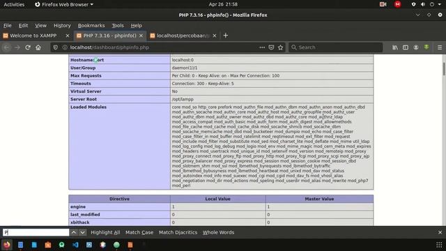Expand the Firefox Web Browser app menu

[x=64, y=4]
